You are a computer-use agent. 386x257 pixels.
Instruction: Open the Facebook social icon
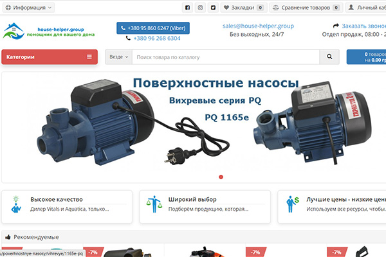tap(187, 8)
